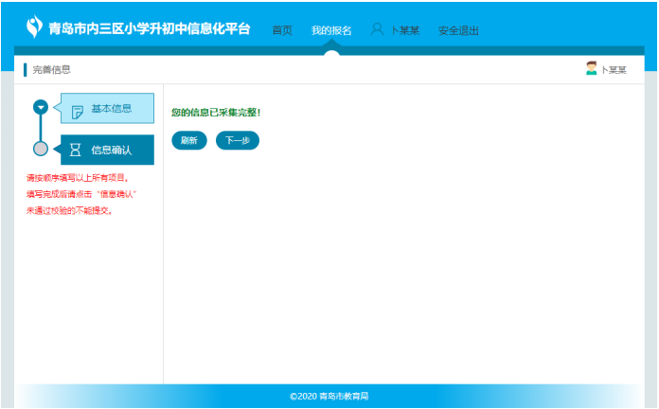This screenshot has height=409, width=659.
Task: Click the 卜某某 username at top right
Action: click(x=615, y=69)
